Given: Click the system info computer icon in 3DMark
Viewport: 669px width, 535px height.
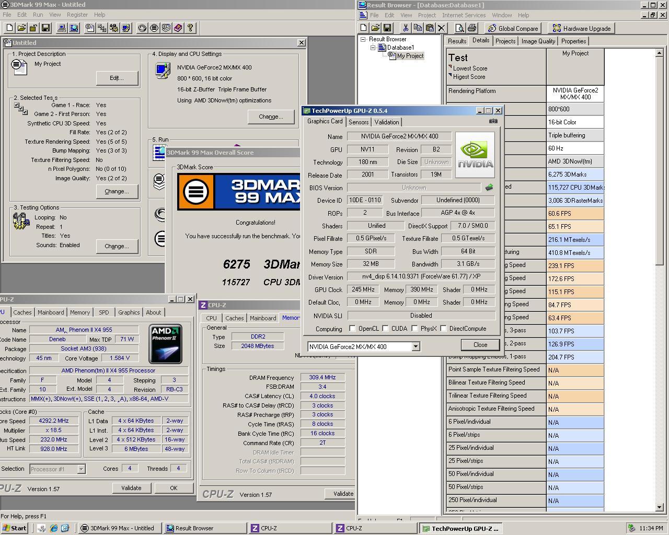Looking at the screenshot, I should click(x=62, y=28).
